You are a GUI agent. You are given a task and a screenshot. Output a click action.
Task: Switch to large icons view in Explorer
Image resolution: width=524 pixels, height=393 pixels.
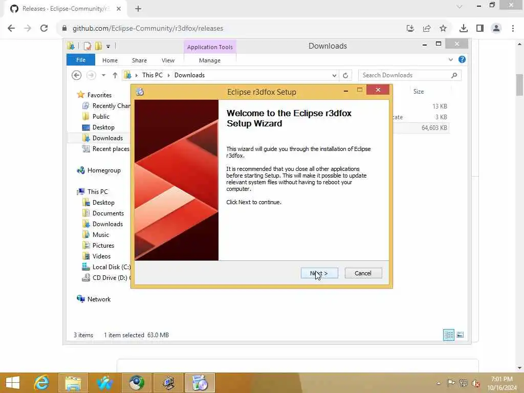(460, 335)
